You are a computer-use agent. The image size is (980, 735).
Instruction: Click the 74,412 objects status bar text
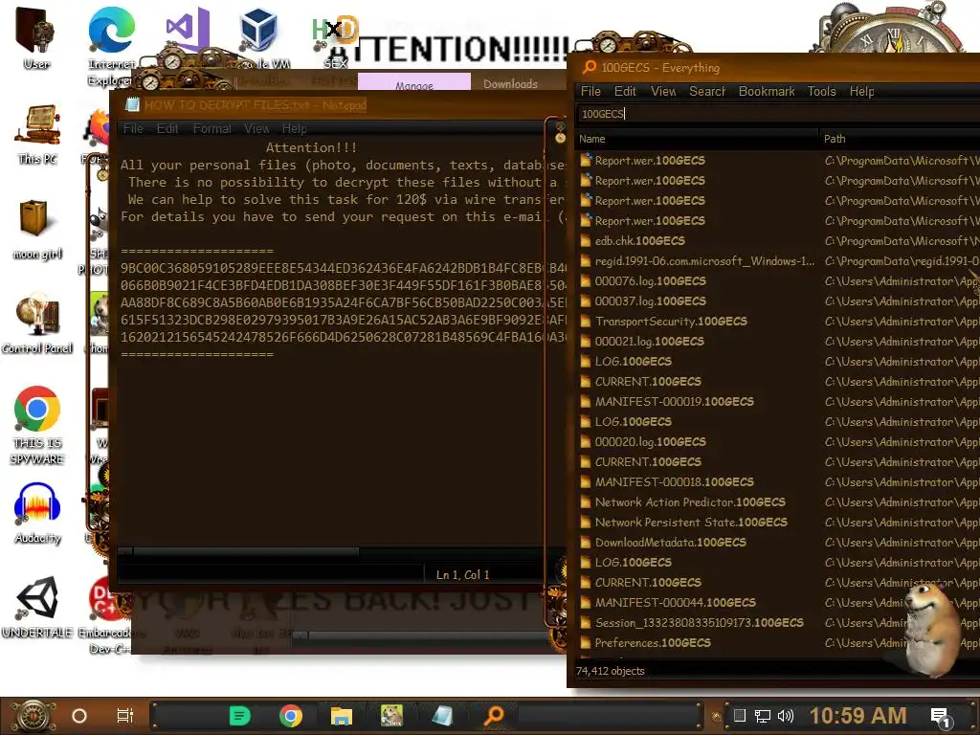[610, 671]
